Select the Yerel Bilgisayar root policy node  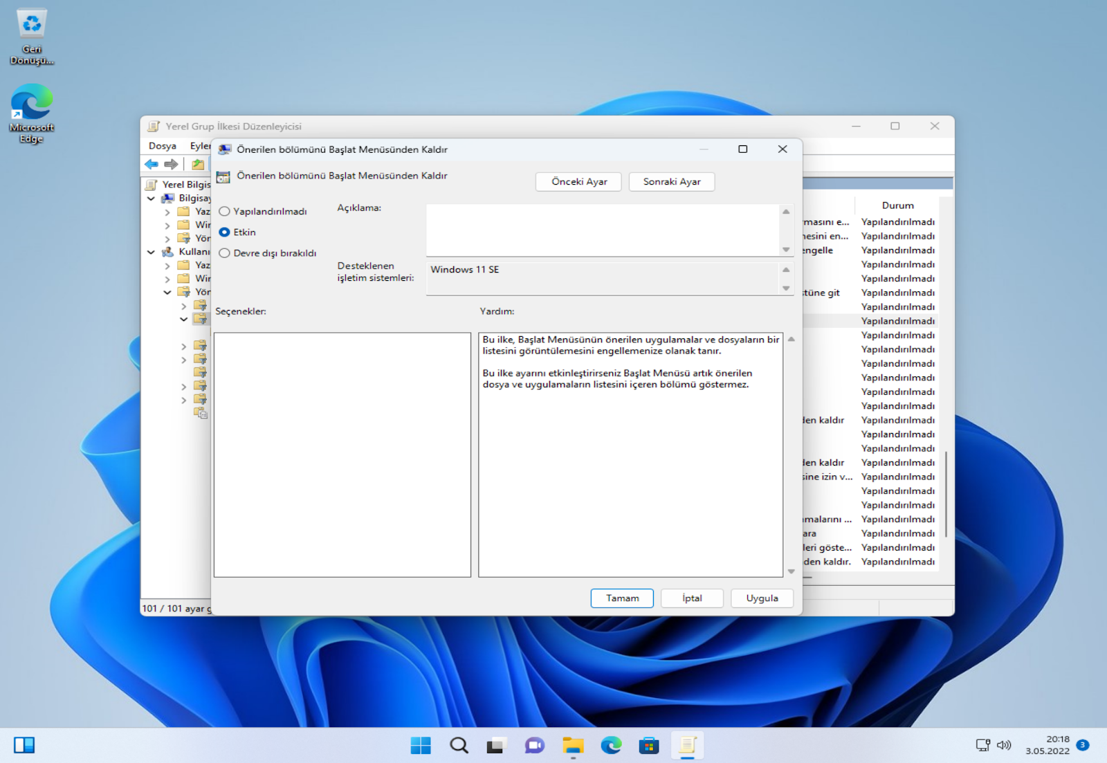click(x=179, y=185)
